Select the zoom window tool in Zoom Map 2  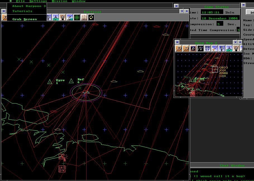193,48
